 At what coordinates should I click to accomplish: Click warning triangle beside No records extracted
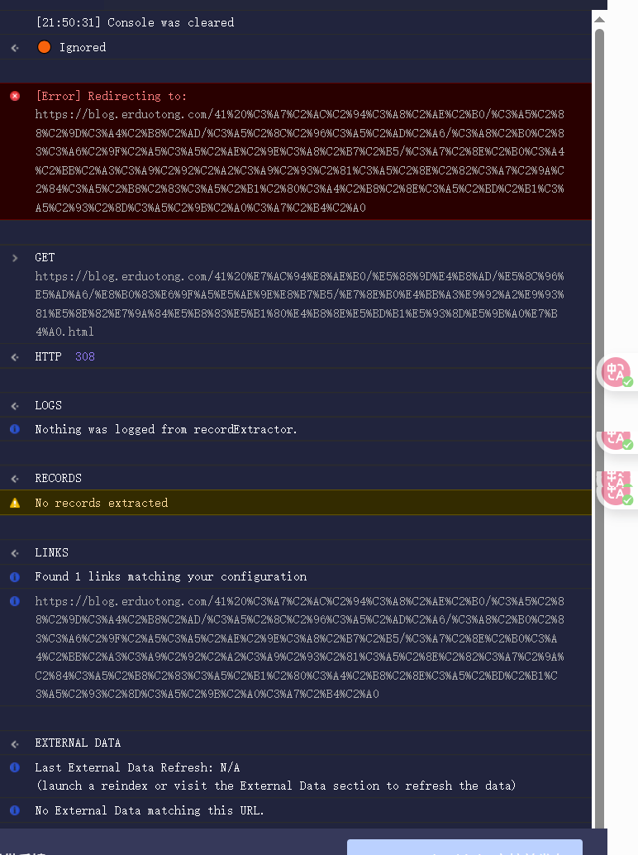pyautogui.click(x=15, y=503)
